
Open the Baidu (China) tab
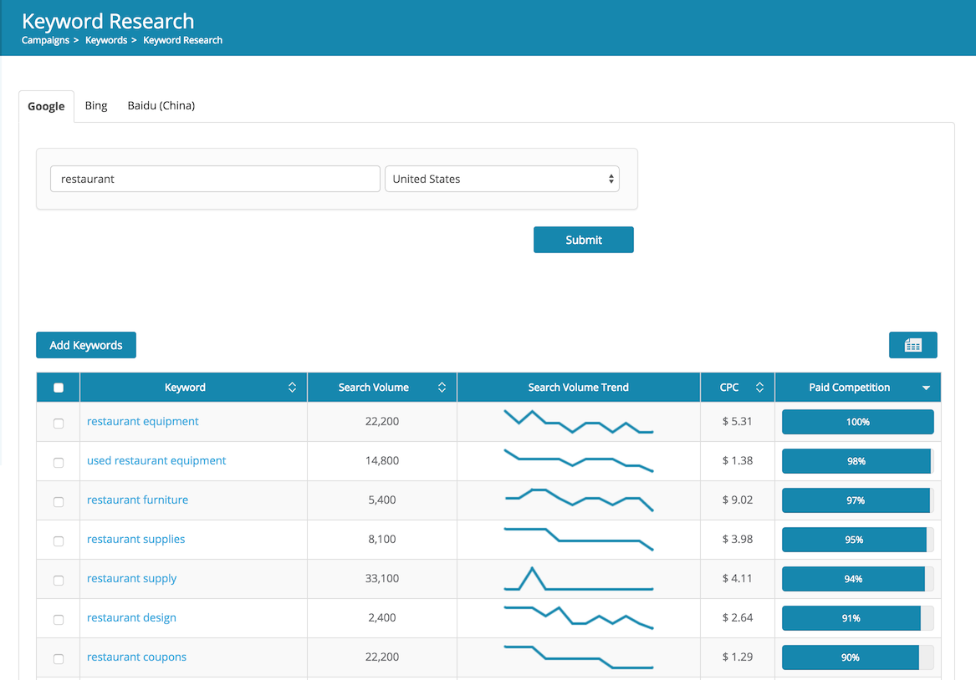(161, 106)
